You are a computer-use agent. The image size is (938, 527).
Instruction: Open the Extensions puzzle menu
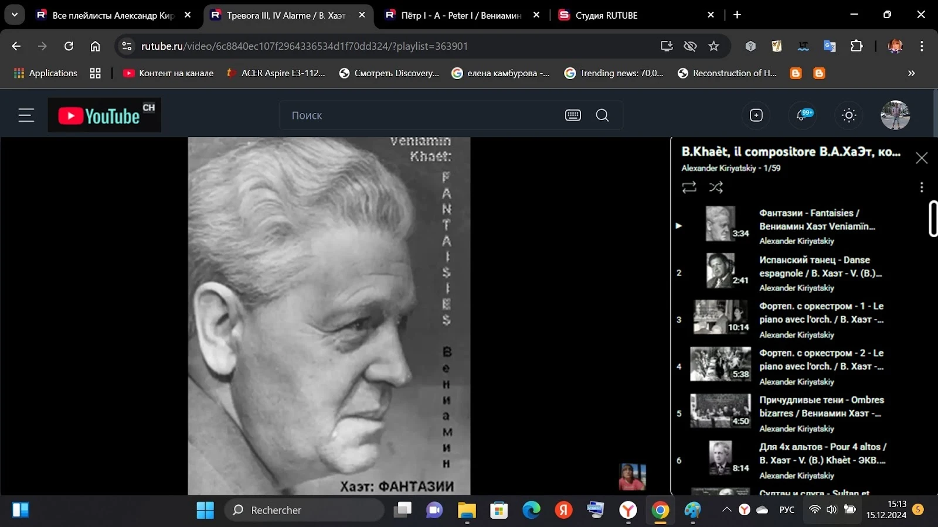click(857, 46)
